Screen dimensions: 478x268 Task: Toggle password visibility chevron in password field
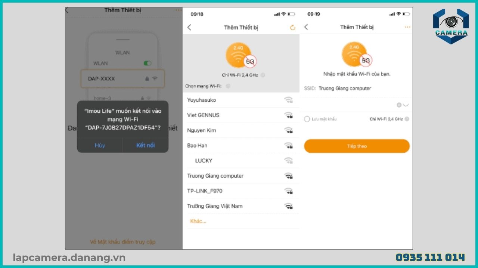click(x=406, y=105)
